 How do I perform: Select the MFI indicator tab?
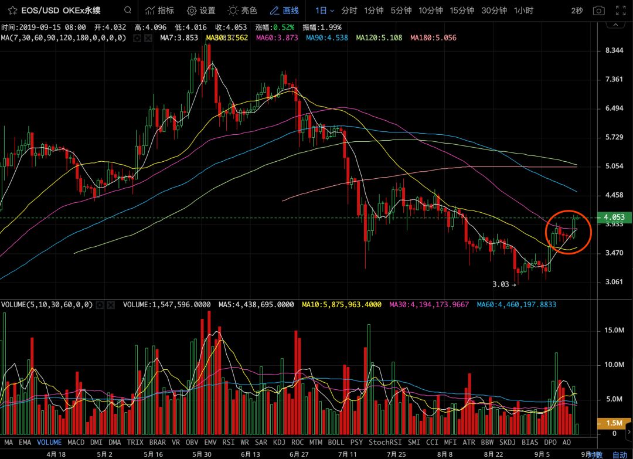pyautogui.click(x=450, y=443)
